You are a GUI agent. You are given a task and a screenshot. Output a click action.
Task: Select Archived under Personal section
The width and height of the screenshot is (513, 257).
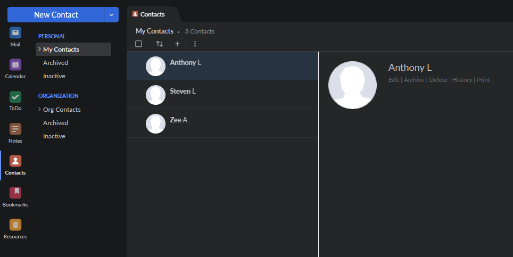tap(55, 63)
